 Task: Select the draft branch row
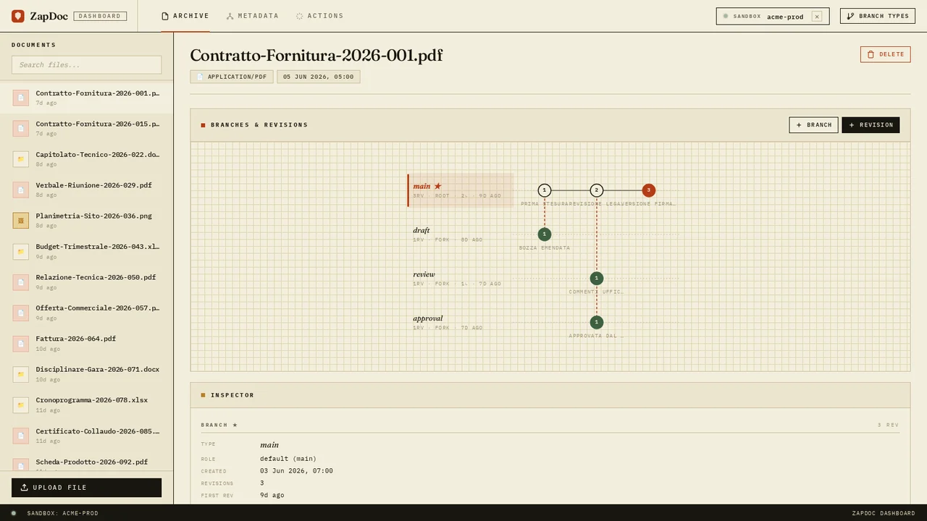point(461,234)
